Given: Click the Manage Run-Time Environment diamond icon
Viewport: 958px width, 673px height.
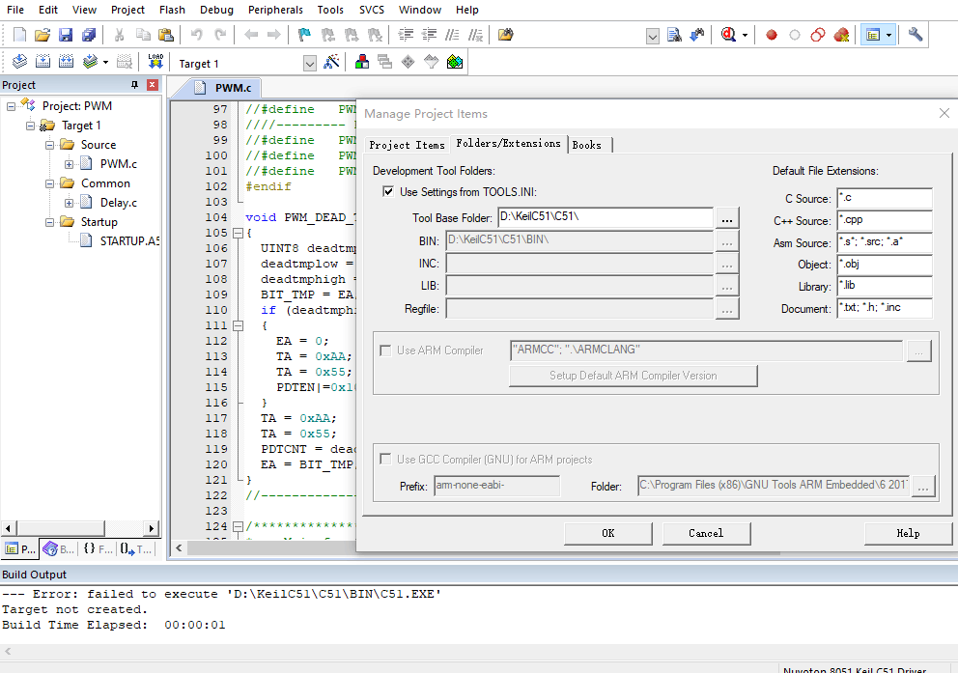Looking at the screenshot, I should pos(409,62).
